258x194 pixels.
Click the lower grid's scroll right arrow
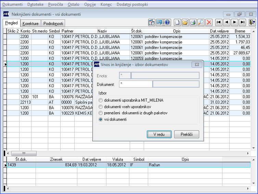coord(248,189)
